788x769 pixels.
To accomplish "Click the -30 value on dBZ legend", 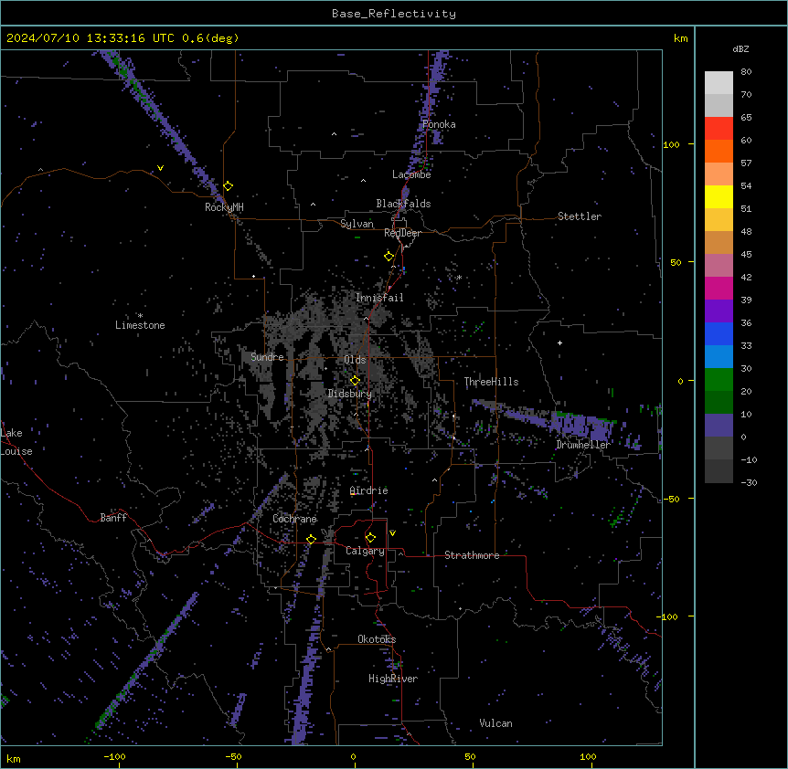I will pyautogui.click(x=749, y=482).
